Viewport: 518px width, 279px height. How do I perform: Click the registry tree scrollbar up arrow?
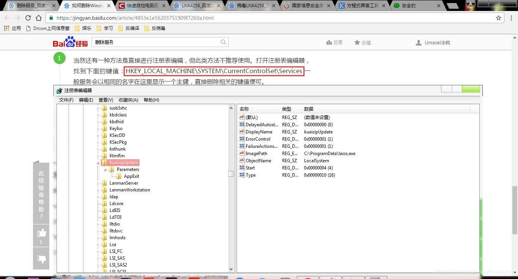point(231,108)
